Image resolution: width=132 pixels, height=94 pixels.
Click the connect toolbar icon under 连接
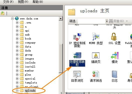point(2,13)
